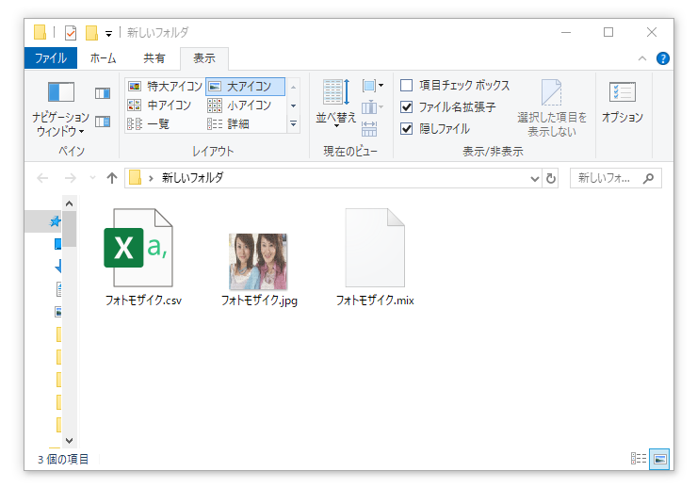Switch to the ホーム ribbon tab
This screenshot has width=697, height=504.
pos(103,58)
